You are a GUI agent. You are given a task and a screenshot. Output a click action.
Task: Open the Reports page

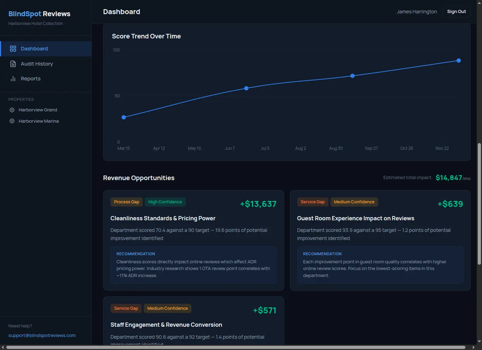click(30, 78)
